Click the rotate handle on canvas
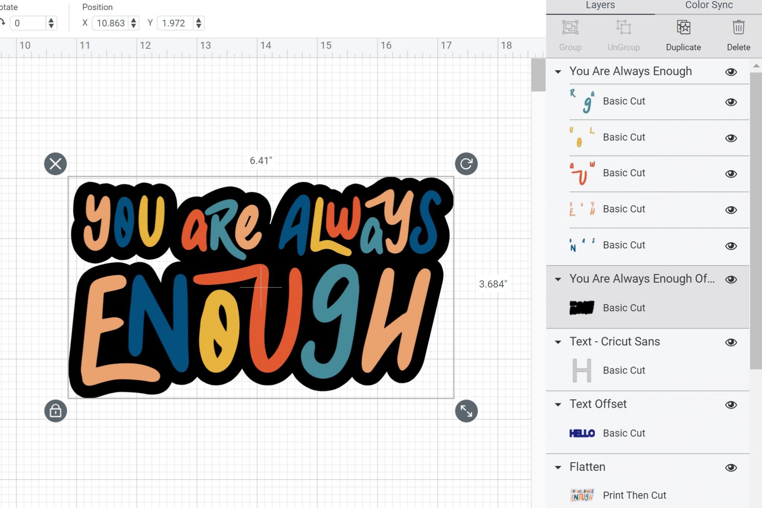Image resolution: width=762 pixels, height=508 pixels. tap(467, 164)
